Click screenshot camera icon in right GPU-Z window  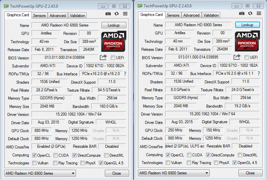click(x=242, y=13)
